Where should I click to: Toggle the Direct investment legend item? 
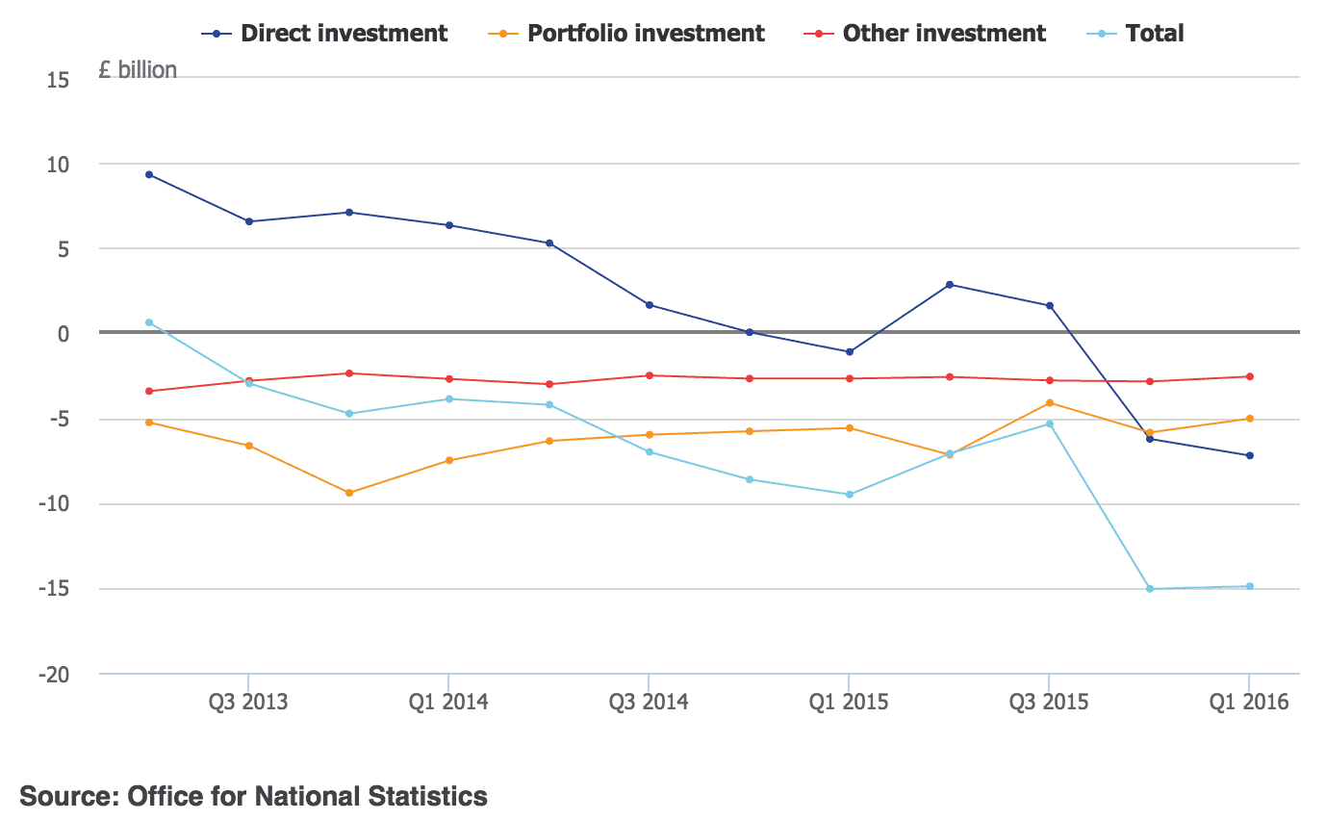(x=344, y=34)
